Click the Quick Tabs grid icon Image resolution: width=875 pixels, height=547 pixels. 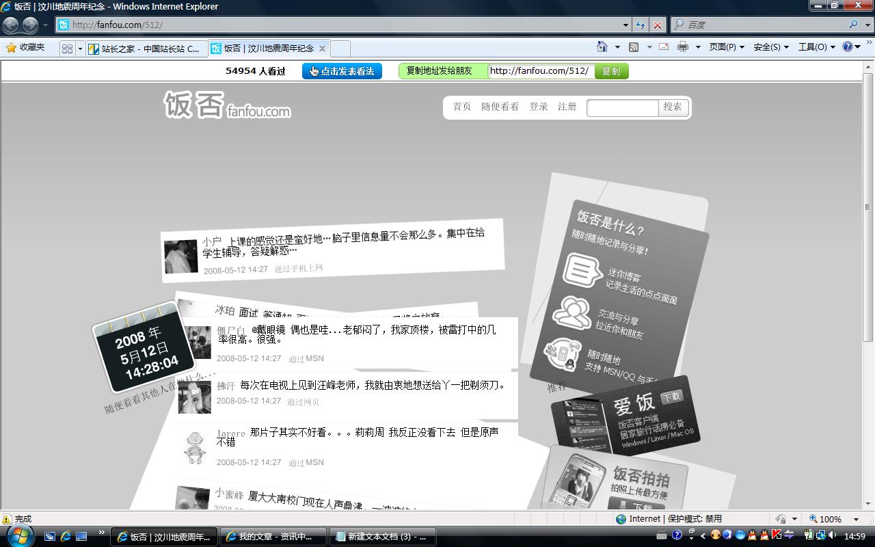(67, 49)
